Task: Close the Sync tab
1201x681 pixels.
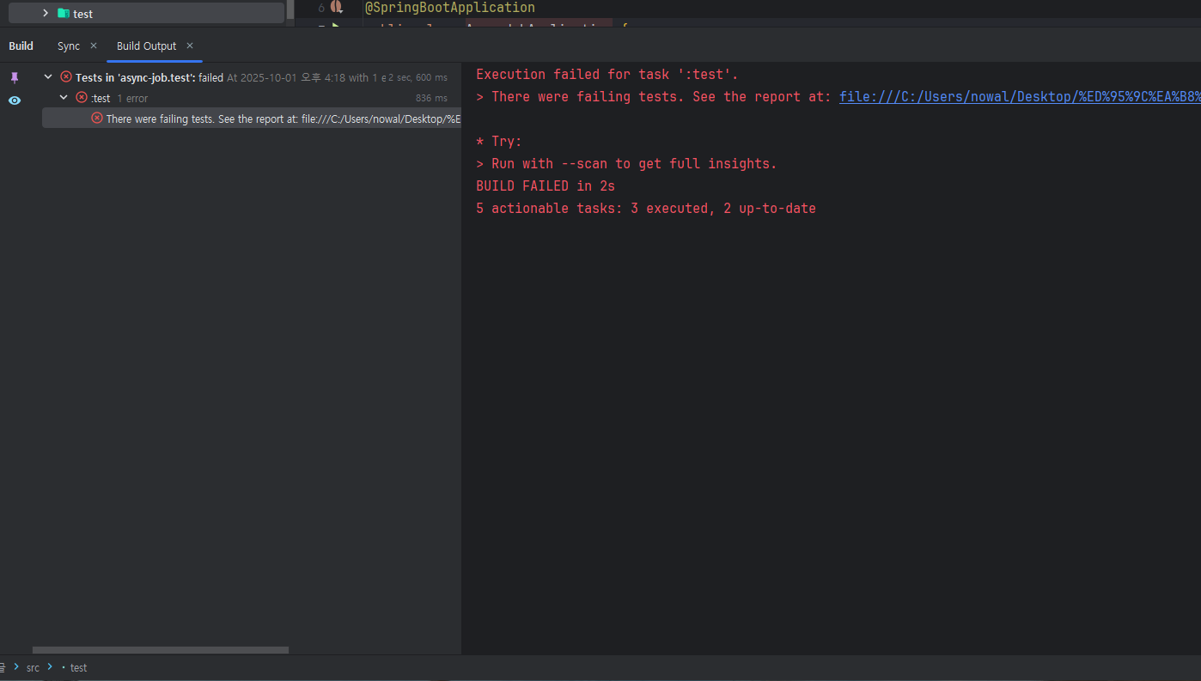Action: click(x=94, y=46)
